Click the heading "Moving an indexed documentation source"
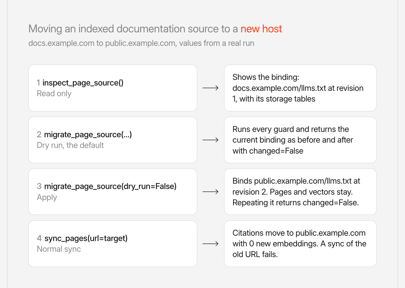This screenshot has height=288, width=405. tap(155, 29)
